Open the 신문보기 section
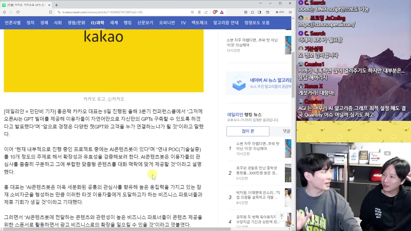Viewport: 411px width, 231px height. (x=145, y=23)
